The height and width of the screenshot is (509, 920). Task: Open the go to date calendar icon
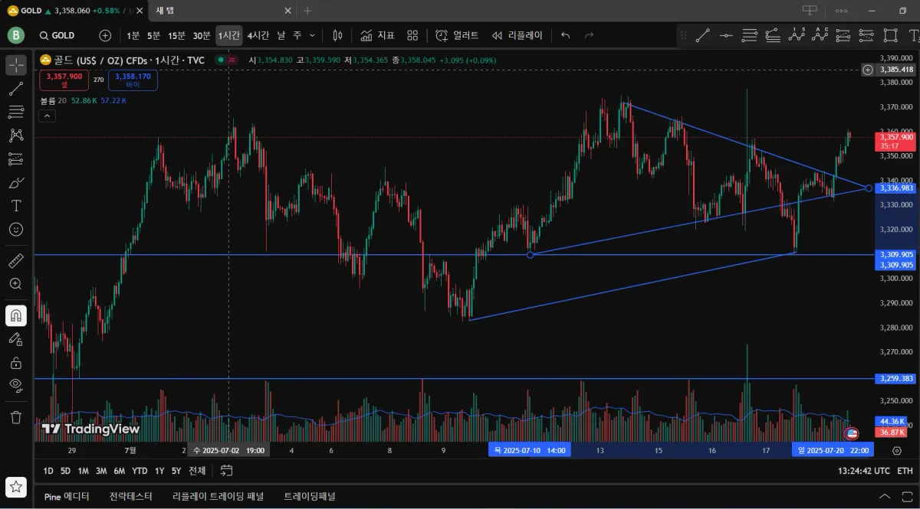point(226,470)
